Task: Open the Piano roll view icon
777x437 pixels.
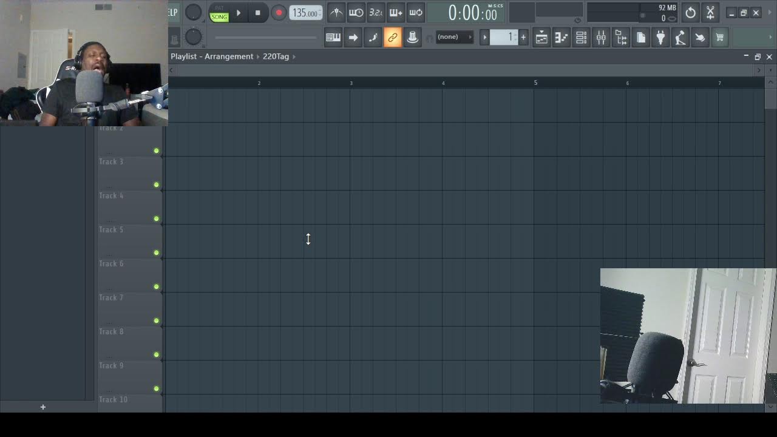Action: click(x=562, y=38)
